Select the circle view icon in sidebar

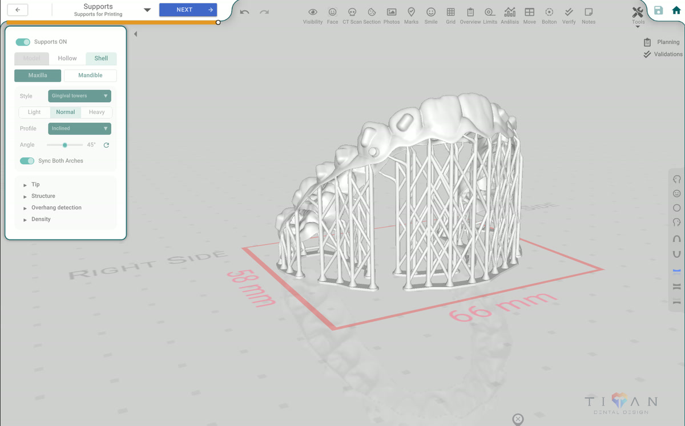pyautogui.click(x=677, y=208)
